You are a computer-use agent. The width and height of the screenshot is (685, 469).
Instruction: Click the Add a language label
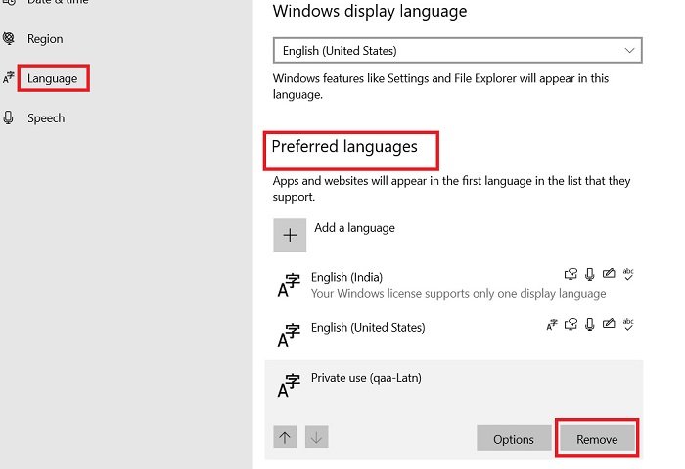click(354, 228)
